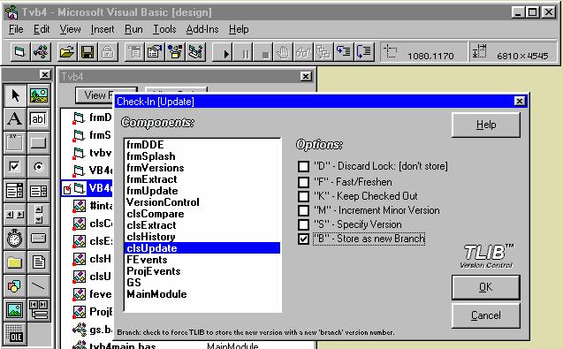This screenshot has width=563, height=349.
Task: Select the TextBox tool marked abl
Action: point(38,119)
